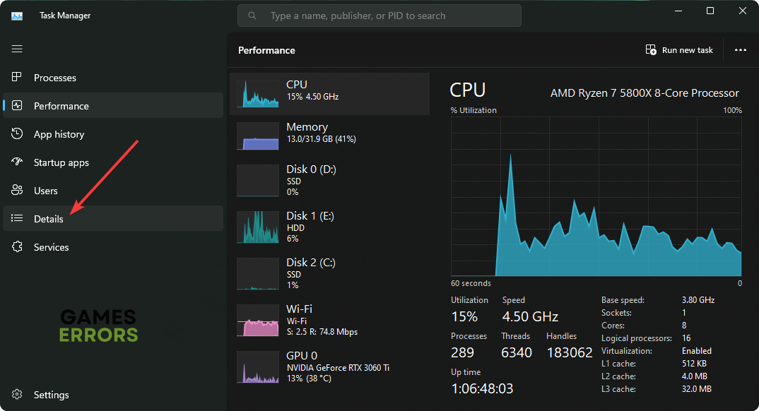Open Settings gear icon
759x411 pixels.
point(18,395)
